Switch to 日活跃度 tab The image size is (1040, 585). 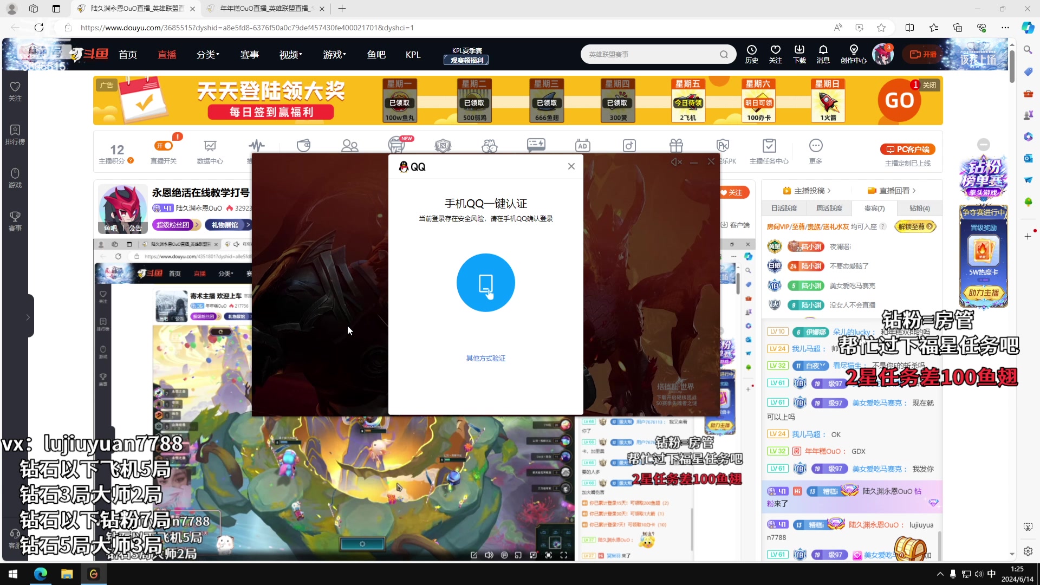[x=784, y=208]
